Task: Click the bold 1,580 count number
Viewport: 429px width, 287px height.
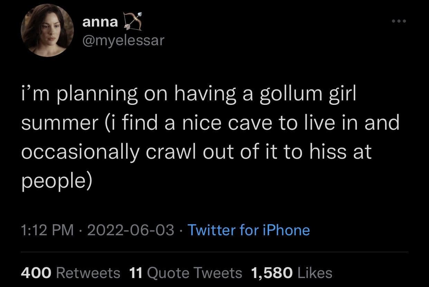Action: pos(271,273)
